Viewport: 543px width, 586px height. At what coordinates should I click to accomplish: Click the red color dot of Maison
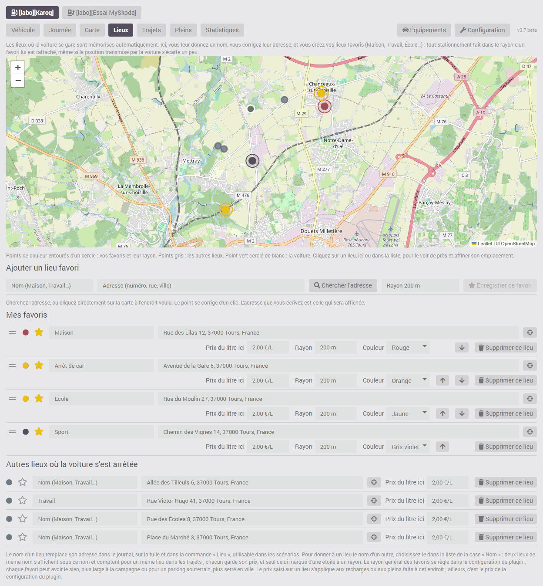(26, 332)
